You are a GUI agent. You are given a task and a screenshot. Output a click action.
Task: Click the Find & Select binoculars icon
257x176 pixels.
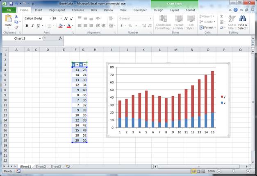pyautogui.click(x=242, y=18)
